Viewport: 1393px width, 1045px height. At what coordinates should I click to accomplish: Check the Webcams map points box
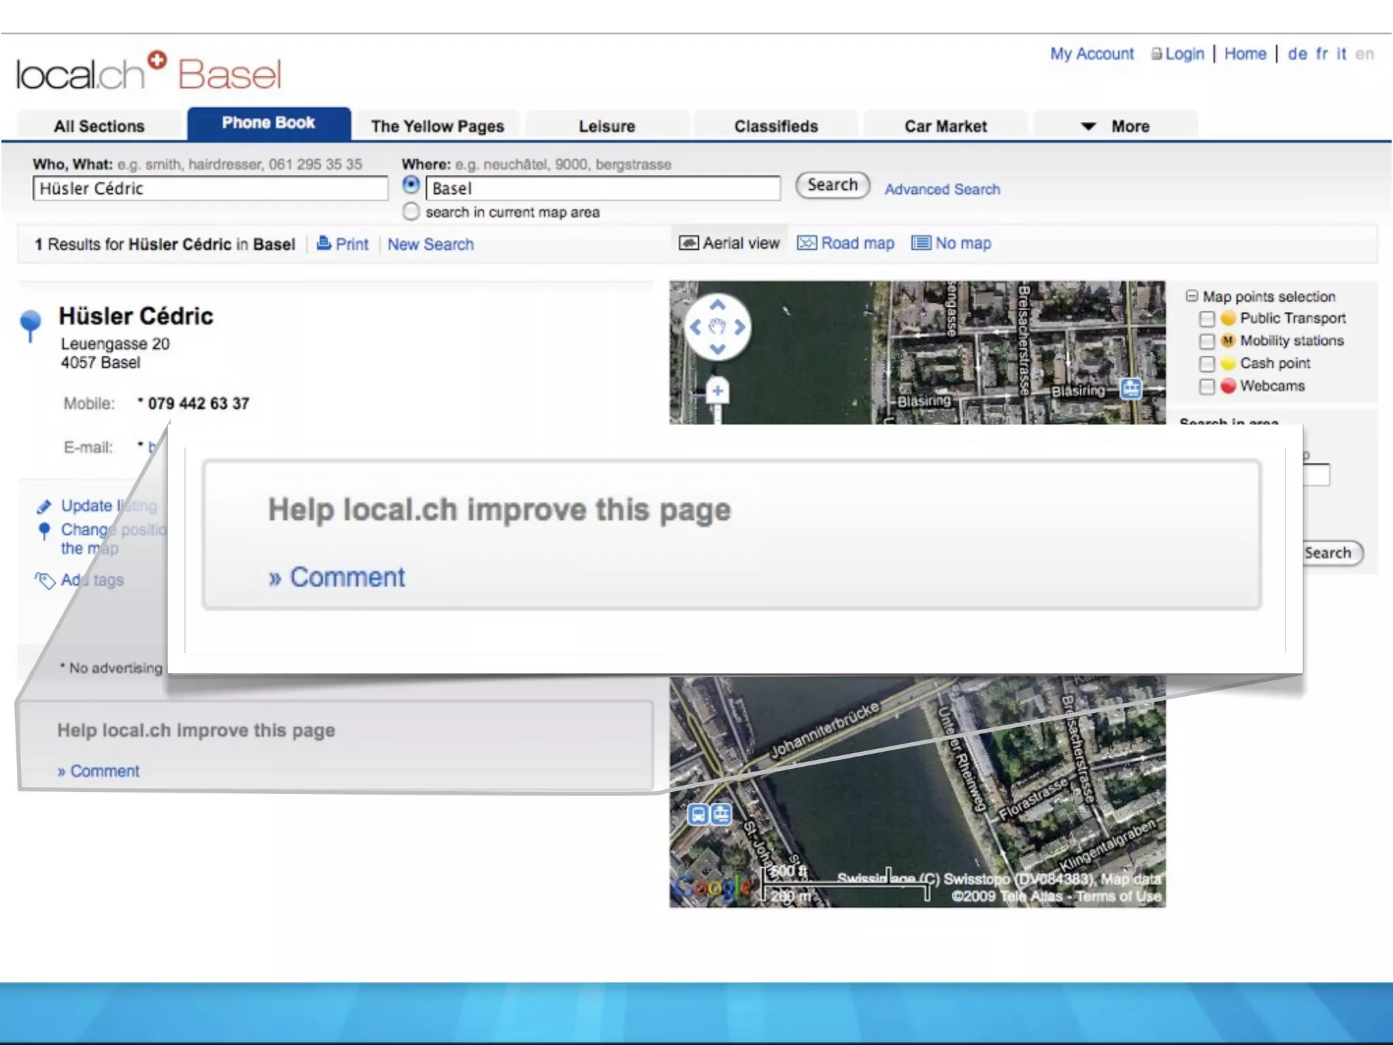click(1207, 386)
